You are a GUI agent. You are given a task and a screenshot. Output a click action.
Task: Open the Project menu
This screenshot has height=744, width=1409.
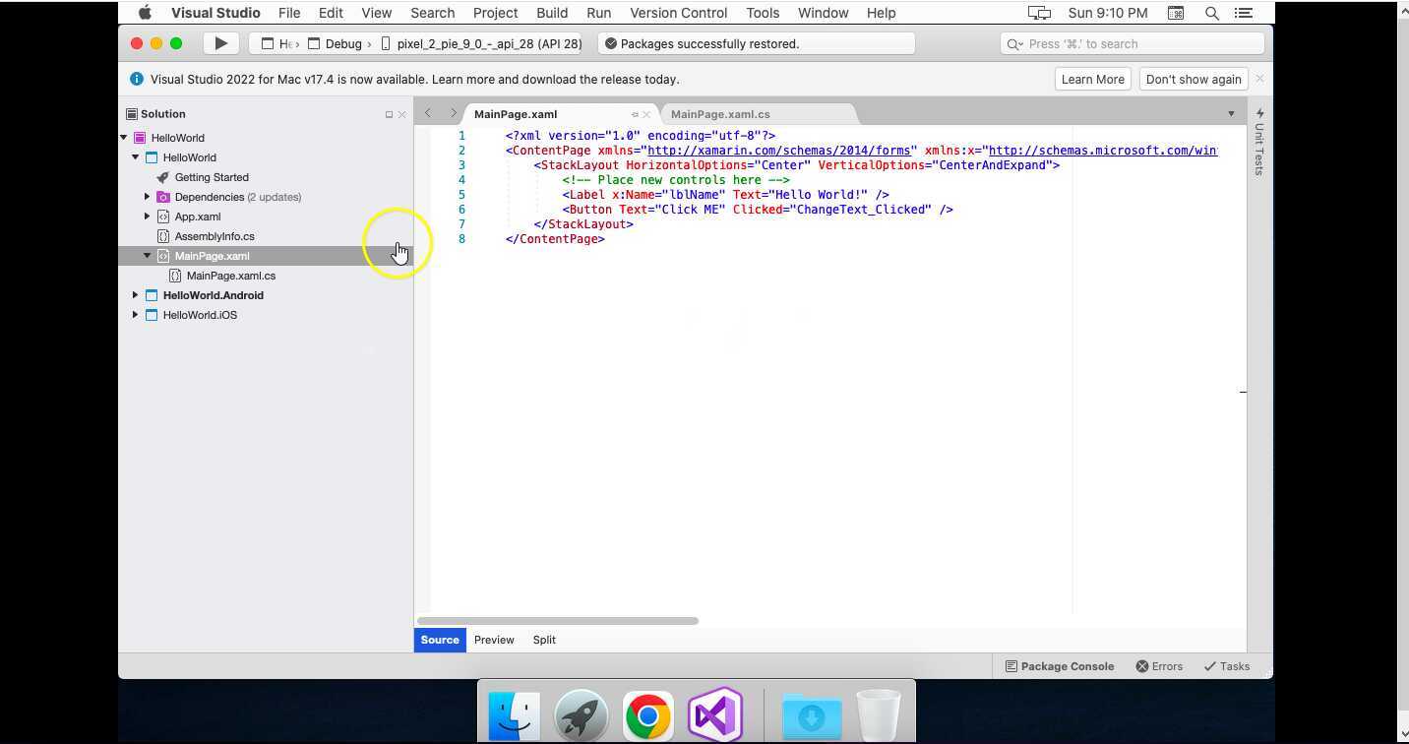495,13
